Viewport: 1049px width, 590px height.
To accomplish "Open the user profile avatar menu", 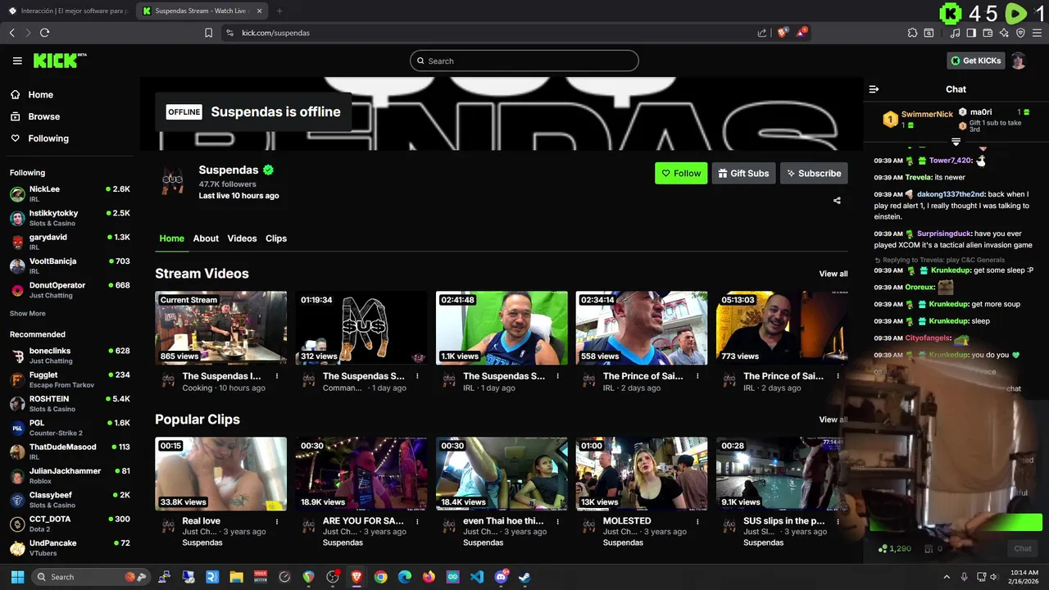I will point(1019,61).
